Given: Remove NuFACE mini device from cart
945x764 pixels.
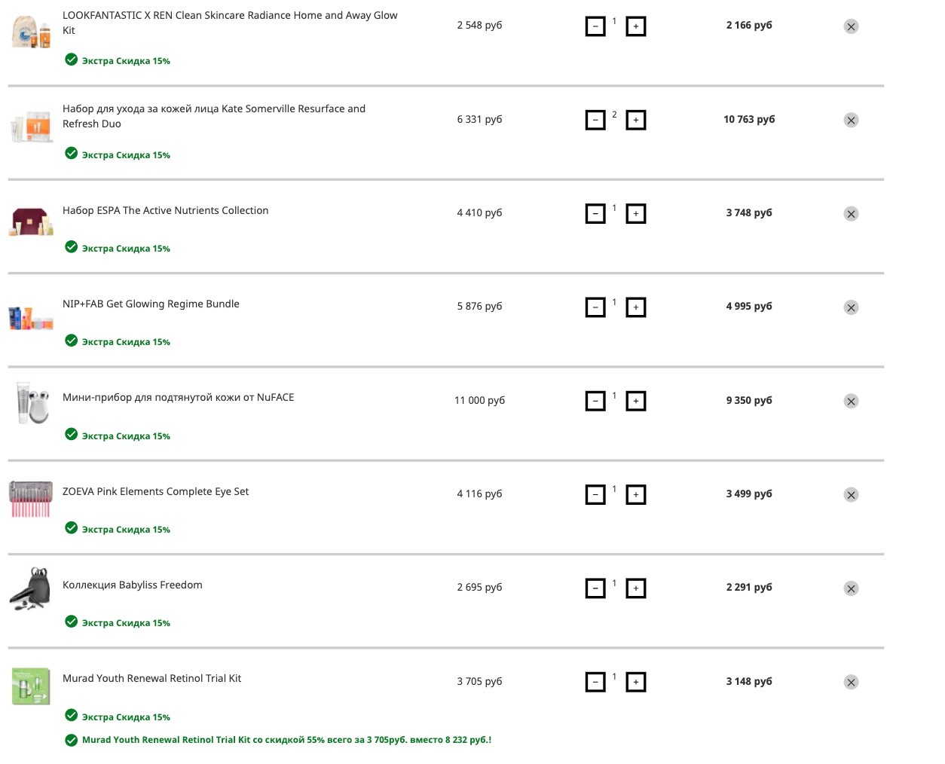Looking at the screenshot, I should coord(851,401).
